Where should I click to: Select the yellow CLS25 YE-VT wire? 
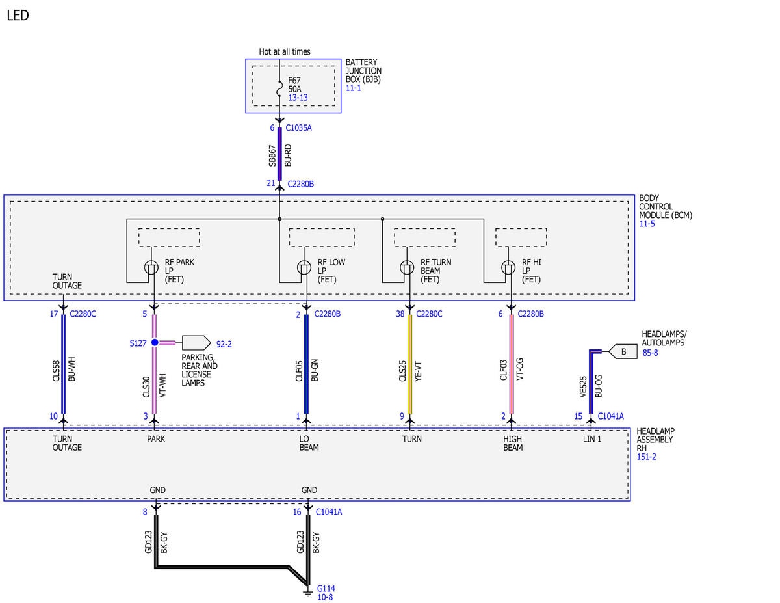click(x=409, y=364)
